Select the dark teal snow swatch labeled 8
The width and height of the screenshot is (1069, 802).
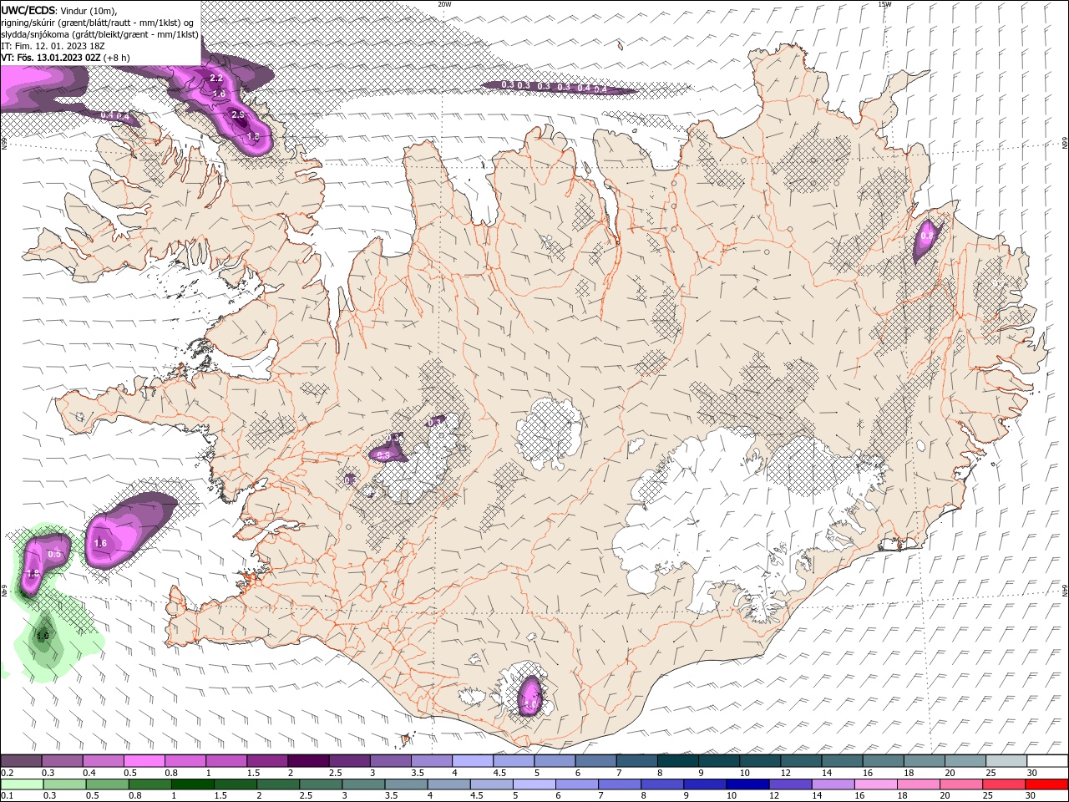pyautogui.click(x=676, y=761)
